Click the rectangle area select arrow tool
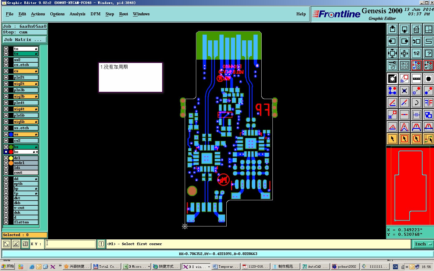434x271 pixels. point(404,139)
